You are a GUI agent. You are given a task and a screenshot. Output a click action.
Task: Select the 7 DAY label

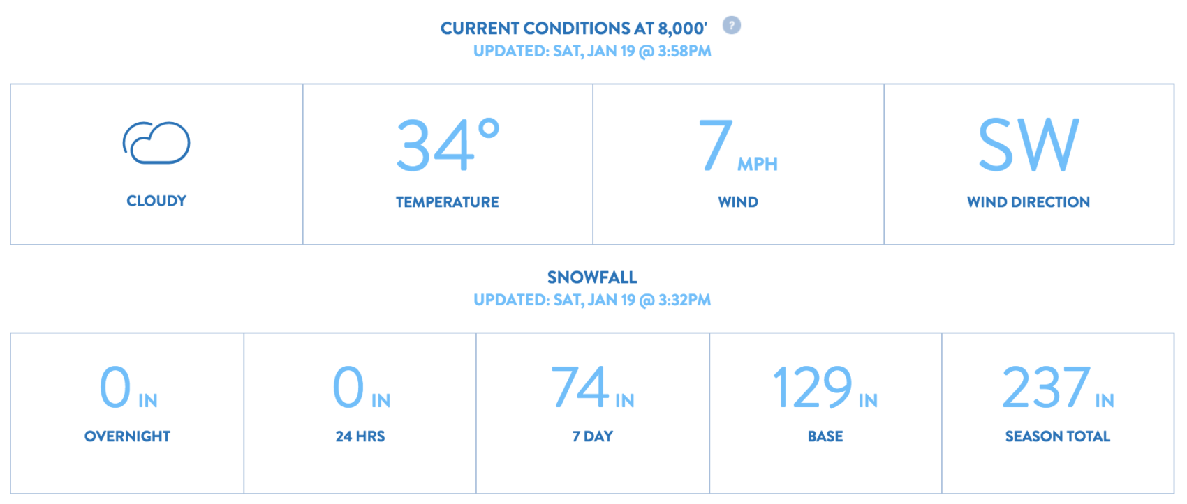coord(593,436)
